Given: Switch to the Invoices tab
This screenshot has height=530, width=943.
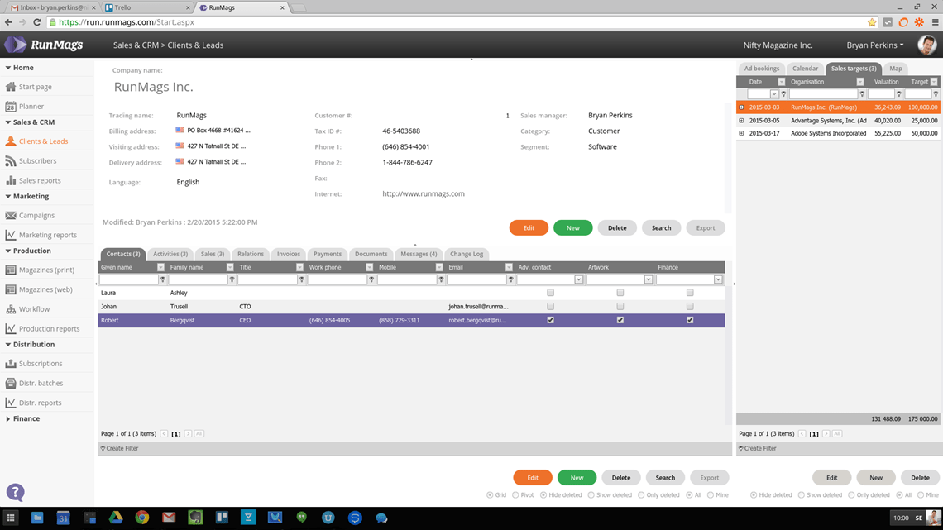Looking at the screenshot, I should [x=289, y=254].
